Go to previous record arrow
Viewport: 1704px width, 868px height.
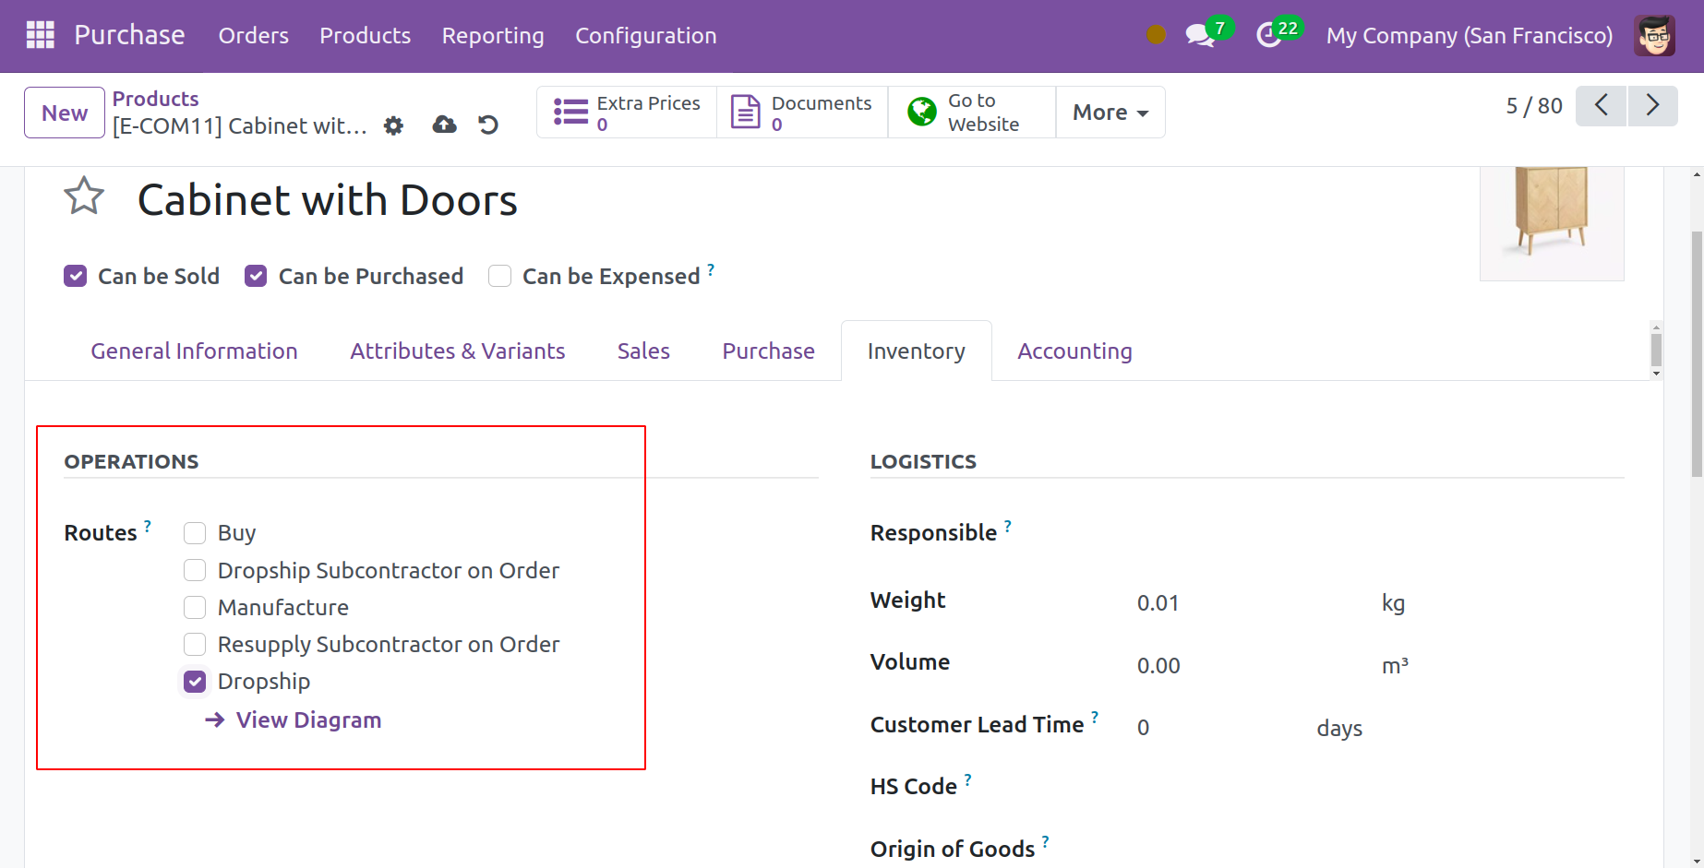click(x=1602, y=106)
